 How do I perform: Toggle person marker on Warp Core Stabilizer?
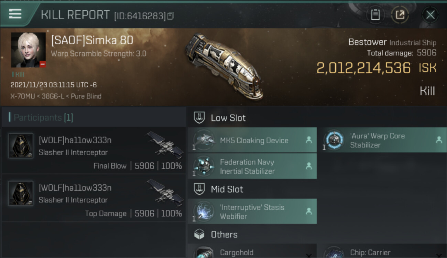click(438, 140)
